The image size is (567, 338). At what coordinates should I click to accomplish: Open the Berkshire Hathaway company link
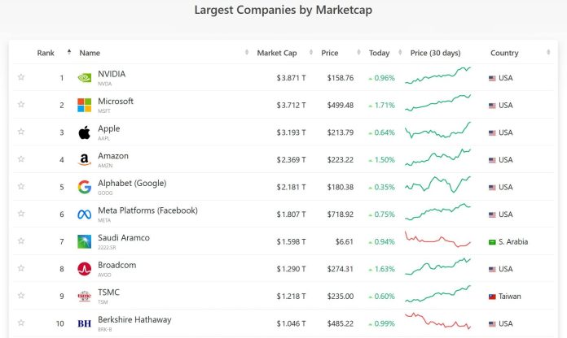tap(134, 319)
